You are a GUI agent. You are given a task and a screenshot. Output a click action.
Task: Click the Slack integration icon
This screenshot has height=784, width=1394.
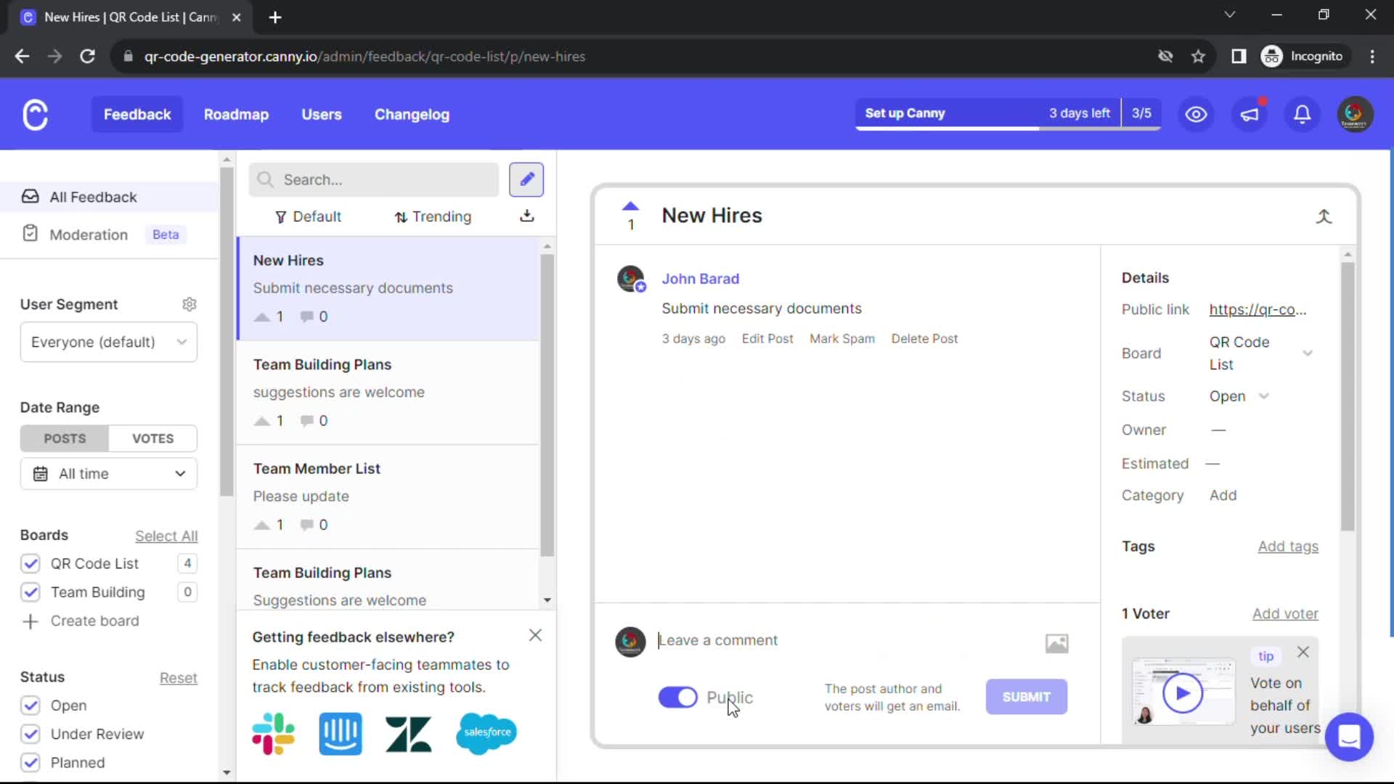coord(273,733)
